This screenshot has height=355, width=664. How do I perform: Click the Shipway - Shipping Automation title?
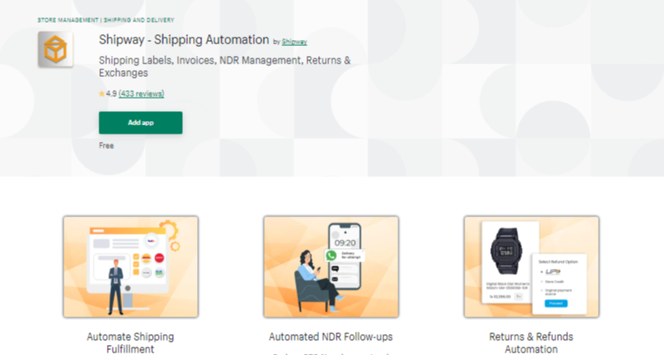184,40
